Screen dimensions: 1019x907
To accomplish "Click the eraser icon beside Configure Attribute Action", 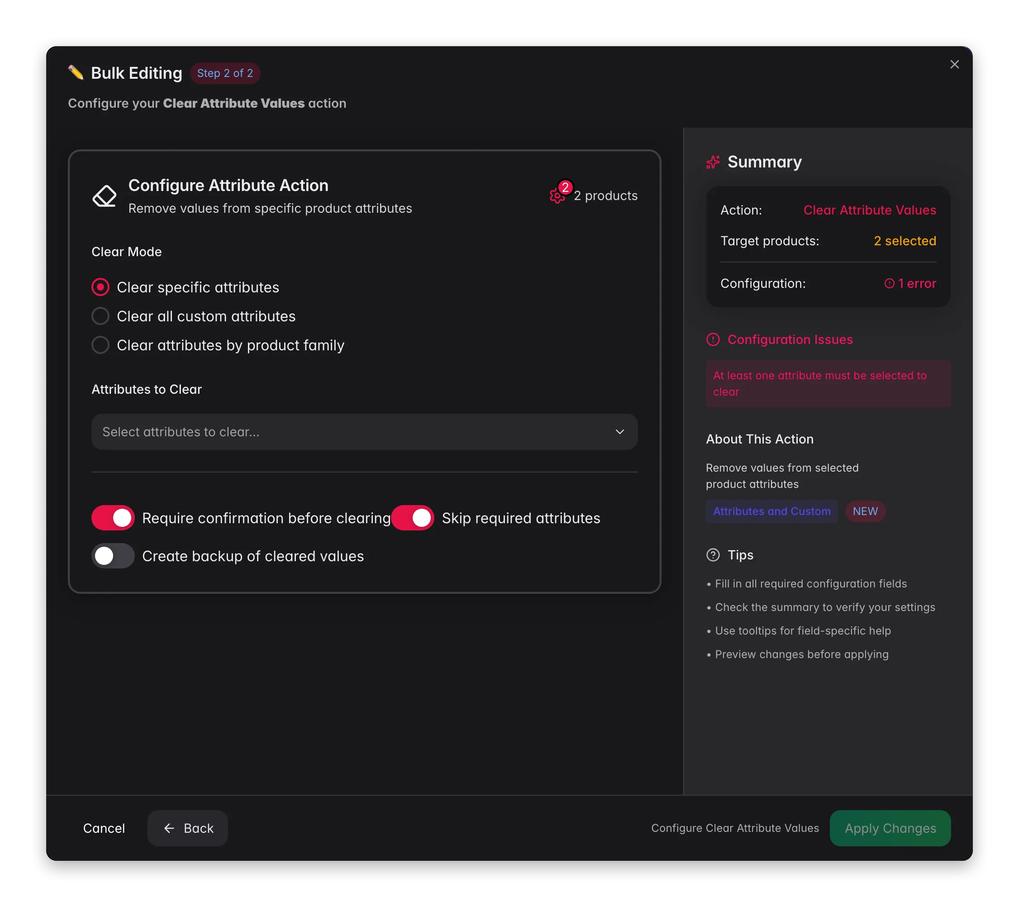I will click(105, 196).
